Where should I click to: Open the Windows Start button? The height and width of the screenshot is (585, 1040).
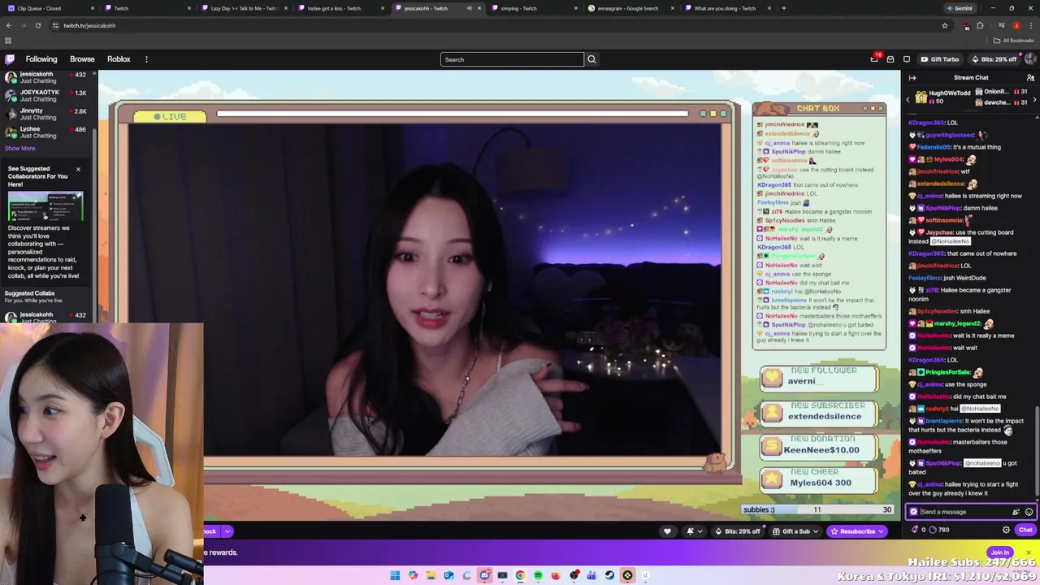click(395, 575)
